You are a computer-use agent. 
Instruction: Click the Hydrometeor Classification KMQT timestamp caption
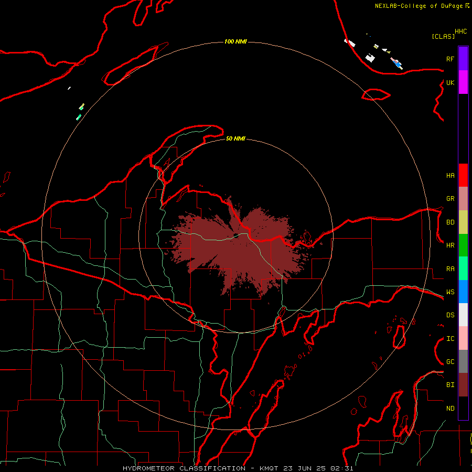click(238, 468)
